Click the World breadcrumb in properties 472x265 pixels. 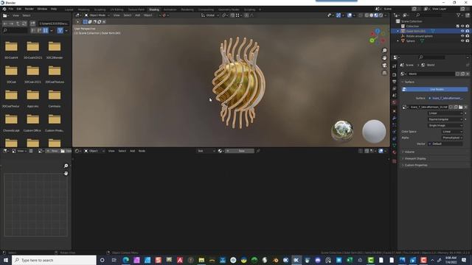(428, 66)
